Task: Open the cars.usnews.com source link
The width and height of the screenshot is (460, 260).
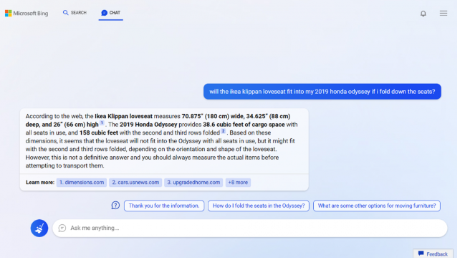Action: (136, 183)
